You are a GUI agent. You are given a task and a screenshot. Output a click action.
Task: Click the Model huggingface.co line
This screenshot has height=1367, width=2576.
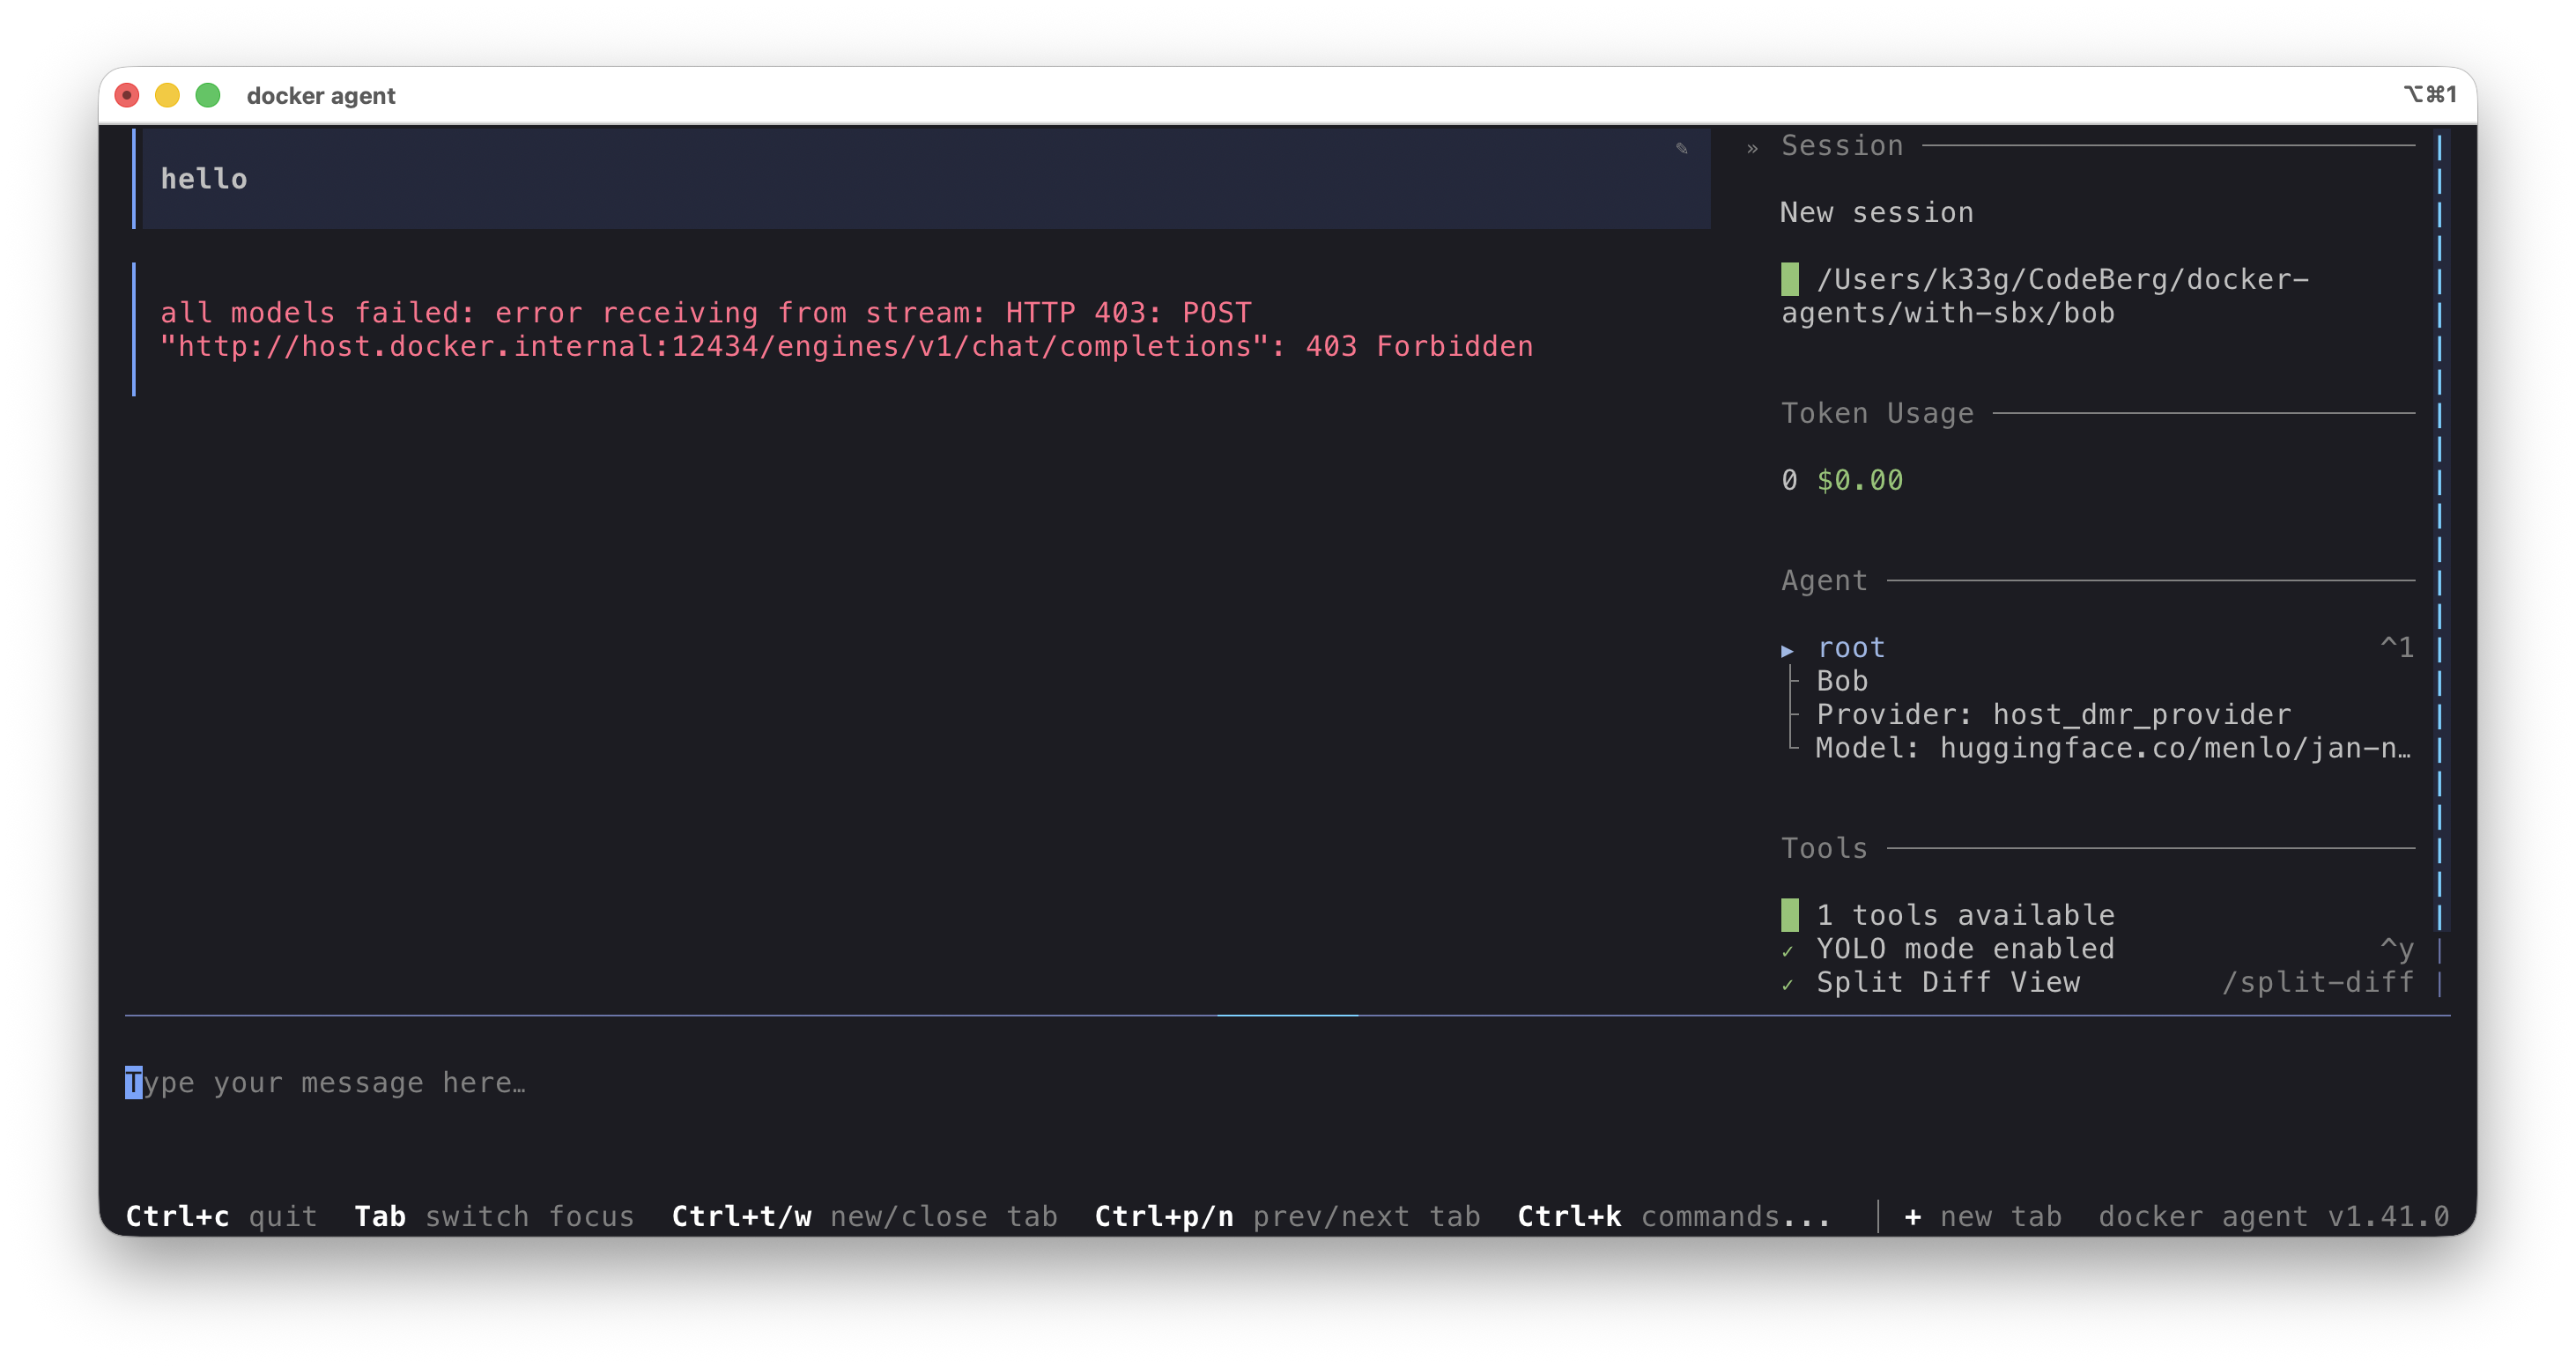2112,748
